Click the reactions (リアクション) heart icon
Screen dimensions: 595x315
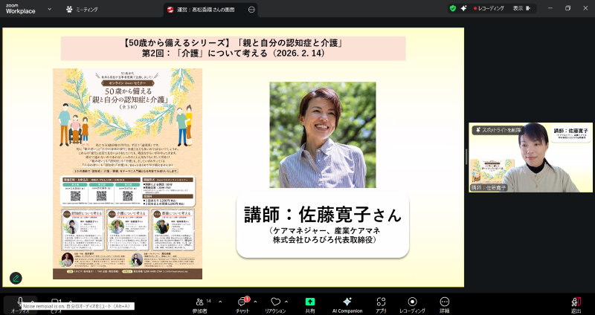(x=275, y=302)
